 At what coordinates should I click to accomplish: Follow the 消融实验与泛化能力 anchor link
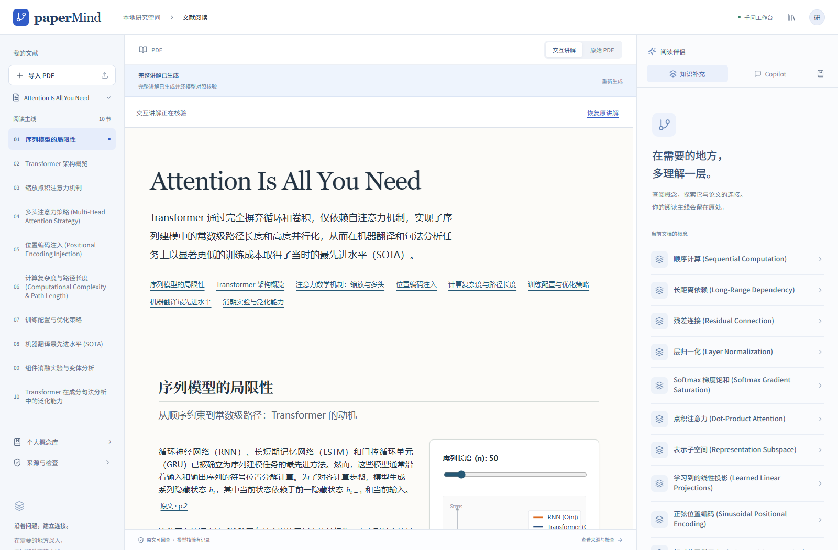tap(253, 302)
